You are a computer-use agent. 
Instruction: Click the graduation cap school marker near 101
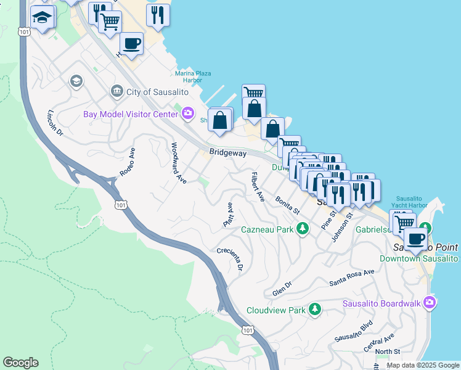point(42,18)
